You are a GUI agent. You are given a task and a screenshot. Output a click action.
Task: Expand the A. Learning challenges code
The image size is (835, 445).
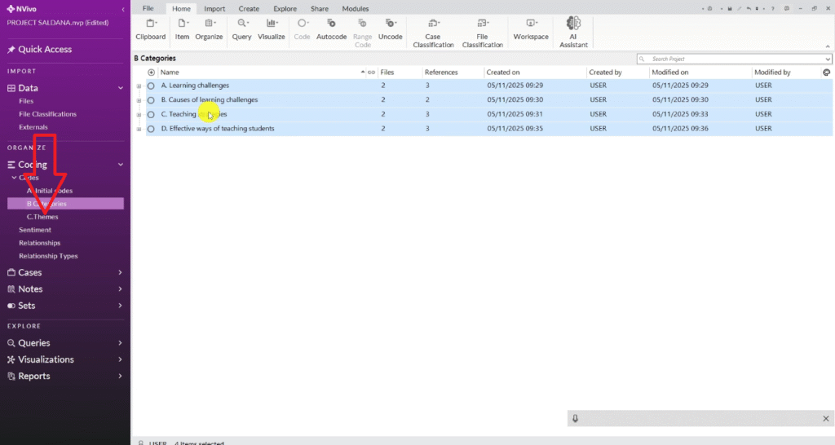[139, 86]
